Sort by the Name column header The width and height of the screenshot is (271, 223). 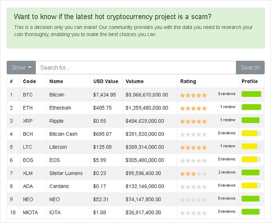tap(56, 81)
